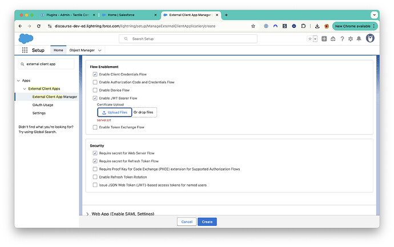This screenshot has height=247, width=394.
Task: Open the user profile astro avatar
Action: pos(370,38)
